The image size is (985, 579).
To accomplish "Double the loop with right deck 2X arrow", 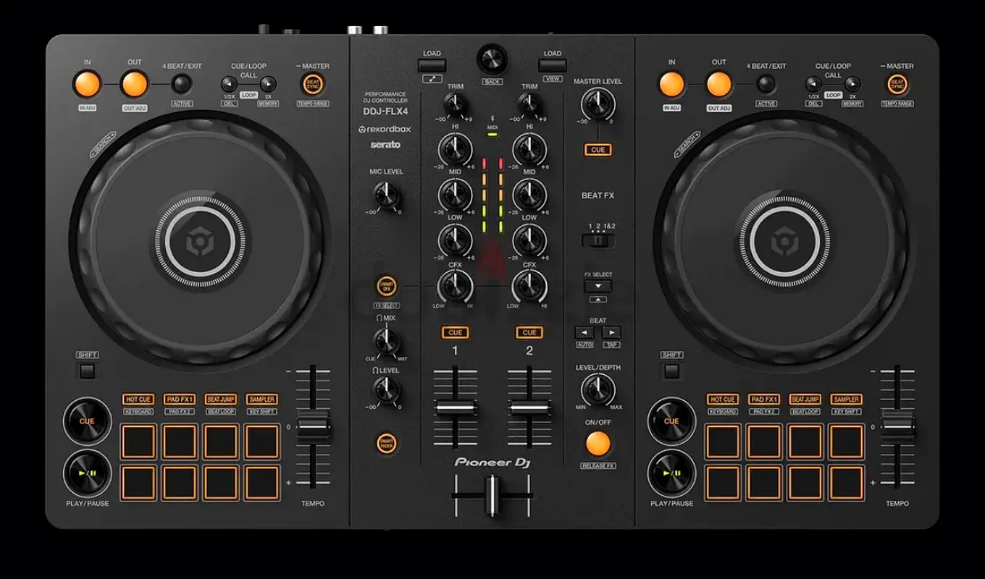I will 852,84.
